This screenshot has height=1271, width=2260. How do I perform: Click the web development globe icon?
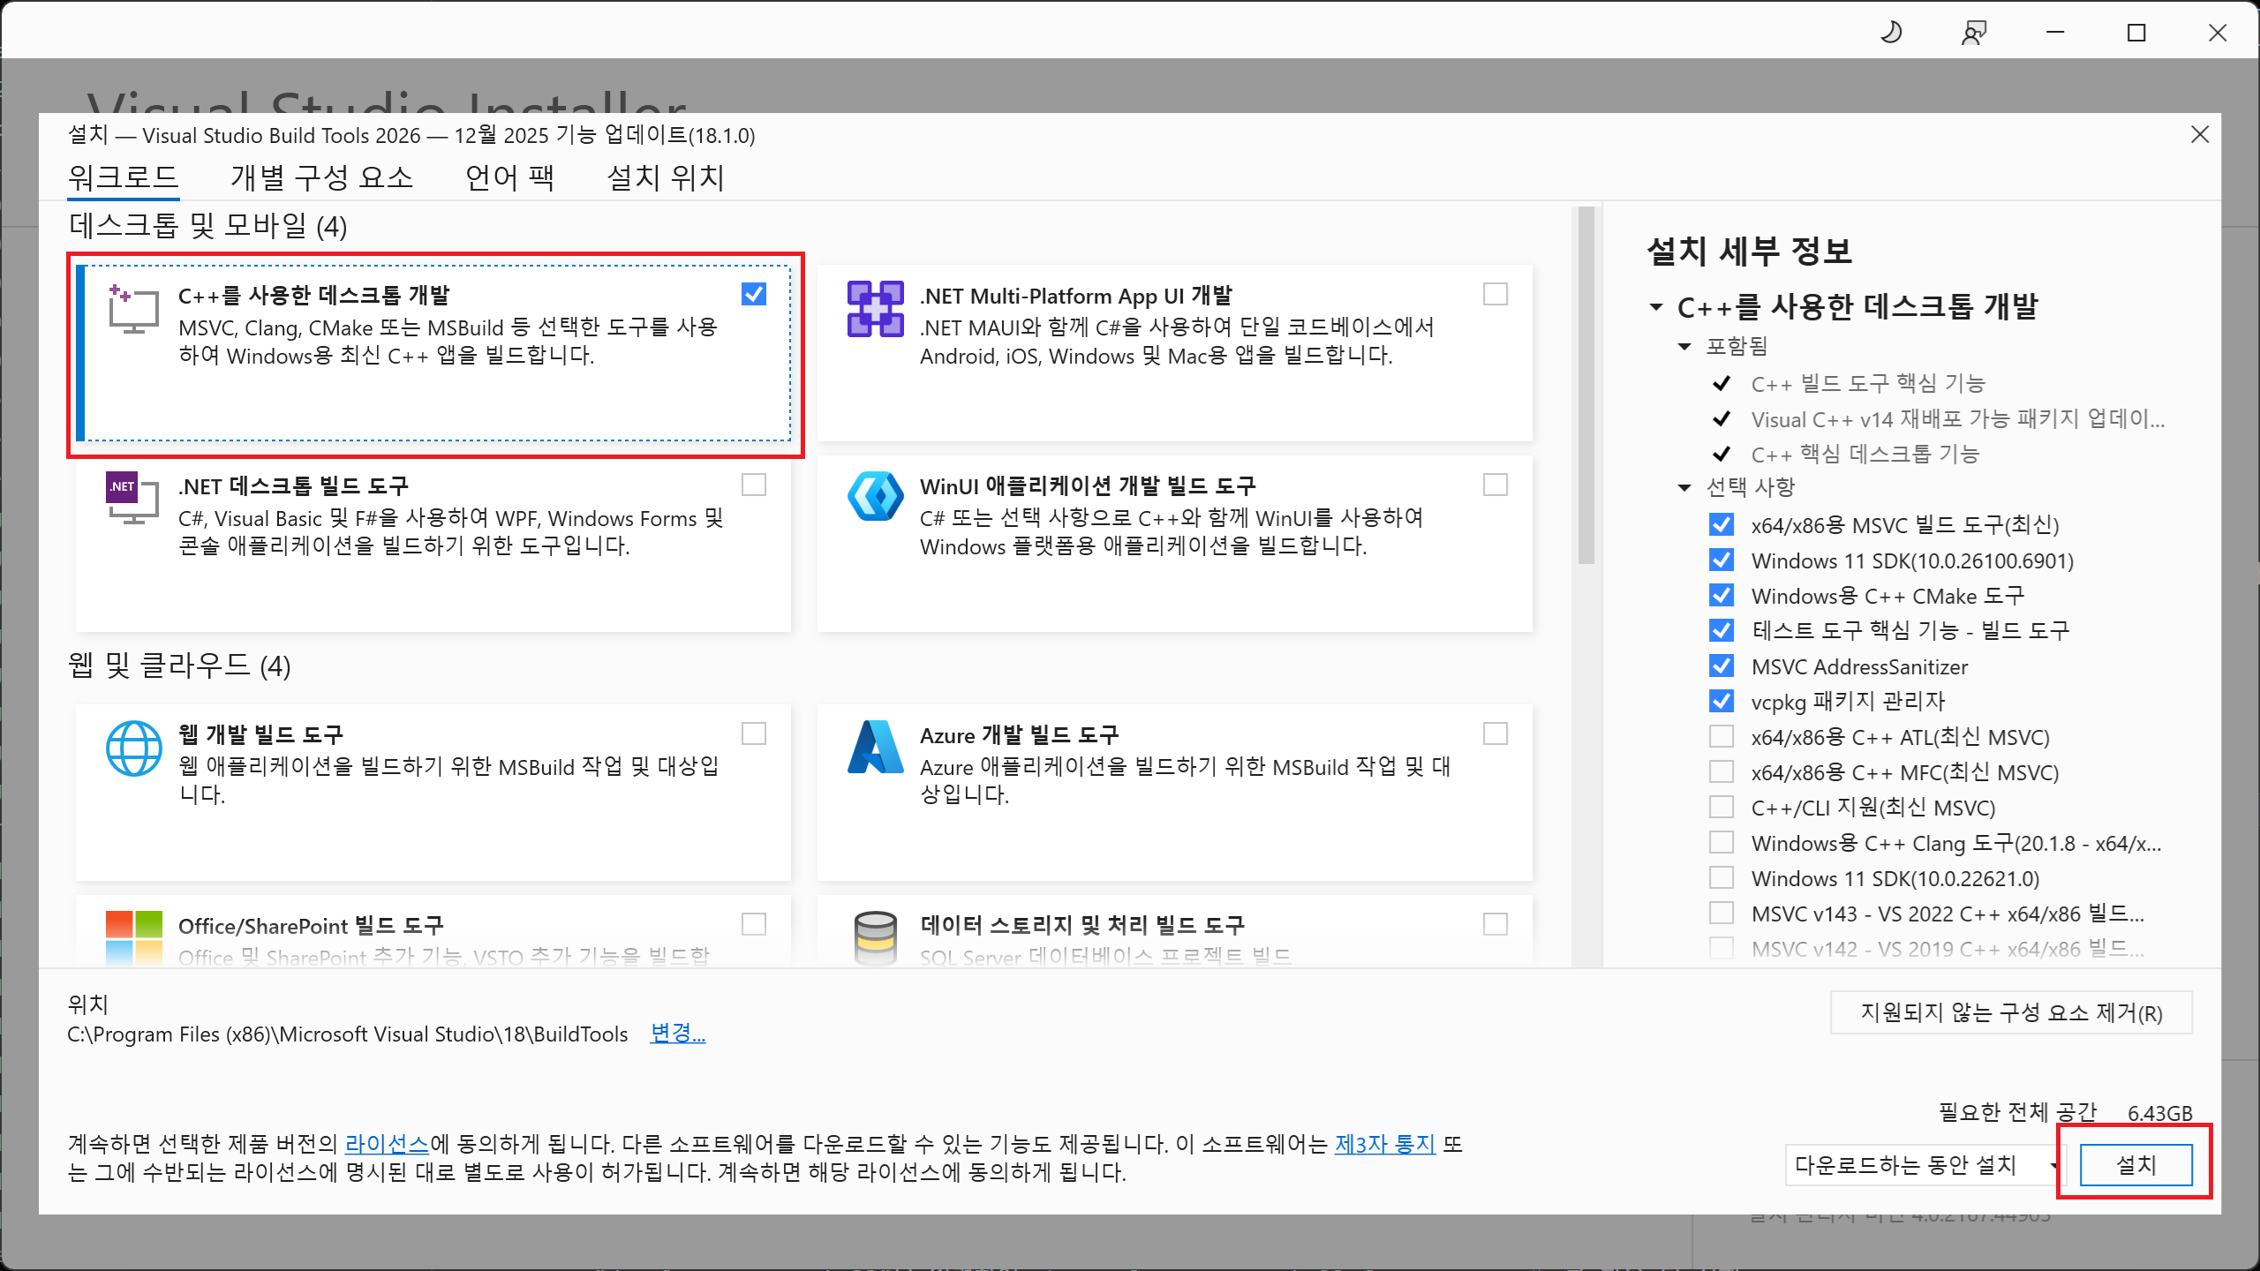[x=132, y=748]
